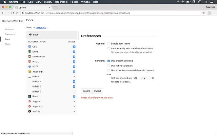The width and height of the screenshot is (217, 135).
Task: Toggle the lodash 4 checkbox
Action: click(74, 82)
